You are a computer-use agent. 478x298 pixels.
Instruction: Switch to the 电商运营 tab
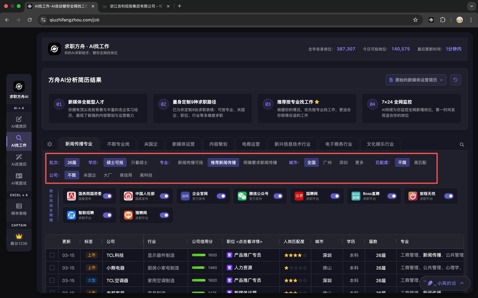tap(251, 144)
